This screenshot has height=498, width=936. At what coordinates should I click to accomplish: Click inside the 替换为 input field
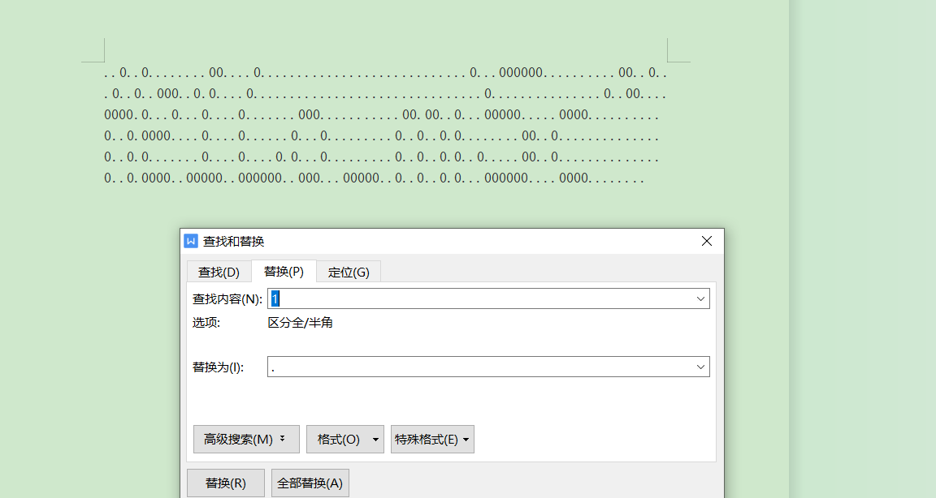[479, 367]
